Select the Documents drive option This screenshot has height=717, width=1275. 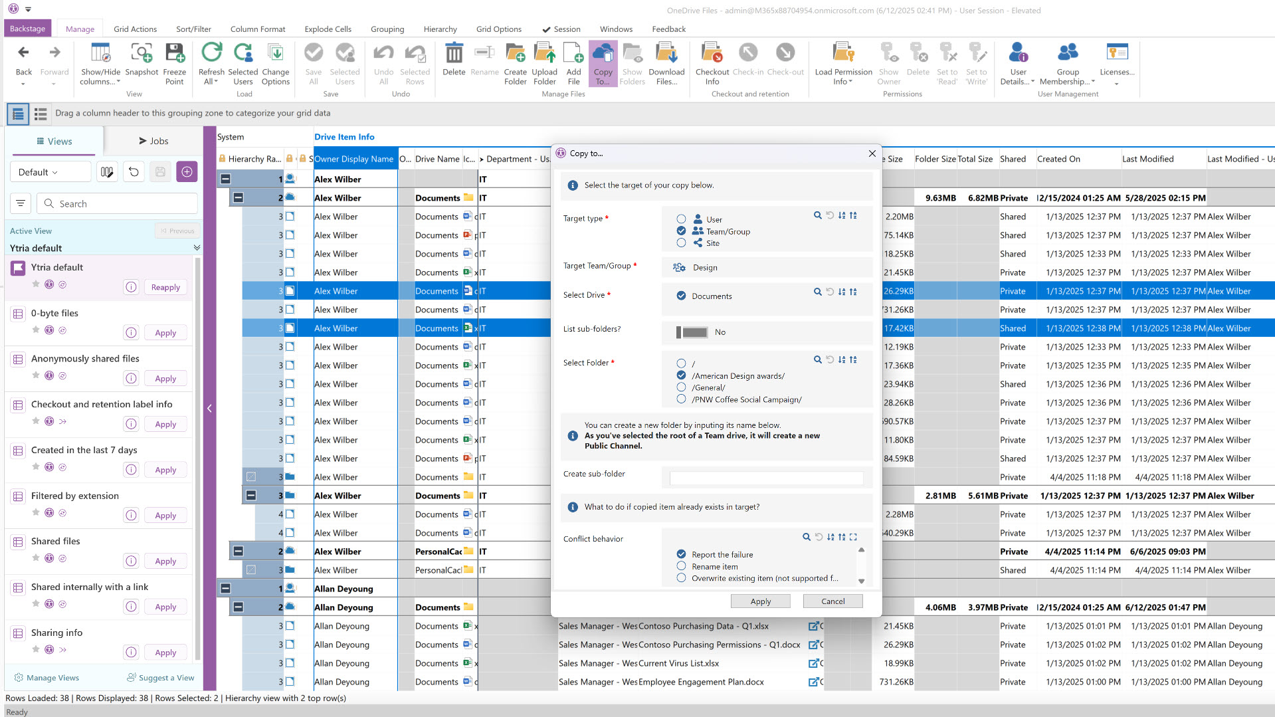click(681, 296)
